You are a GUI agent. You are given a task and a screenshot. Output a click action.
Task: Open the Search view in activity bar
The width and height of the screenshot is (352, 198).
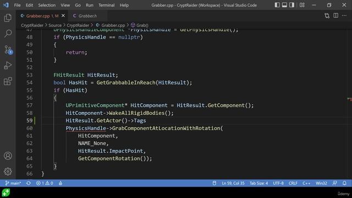8,34
